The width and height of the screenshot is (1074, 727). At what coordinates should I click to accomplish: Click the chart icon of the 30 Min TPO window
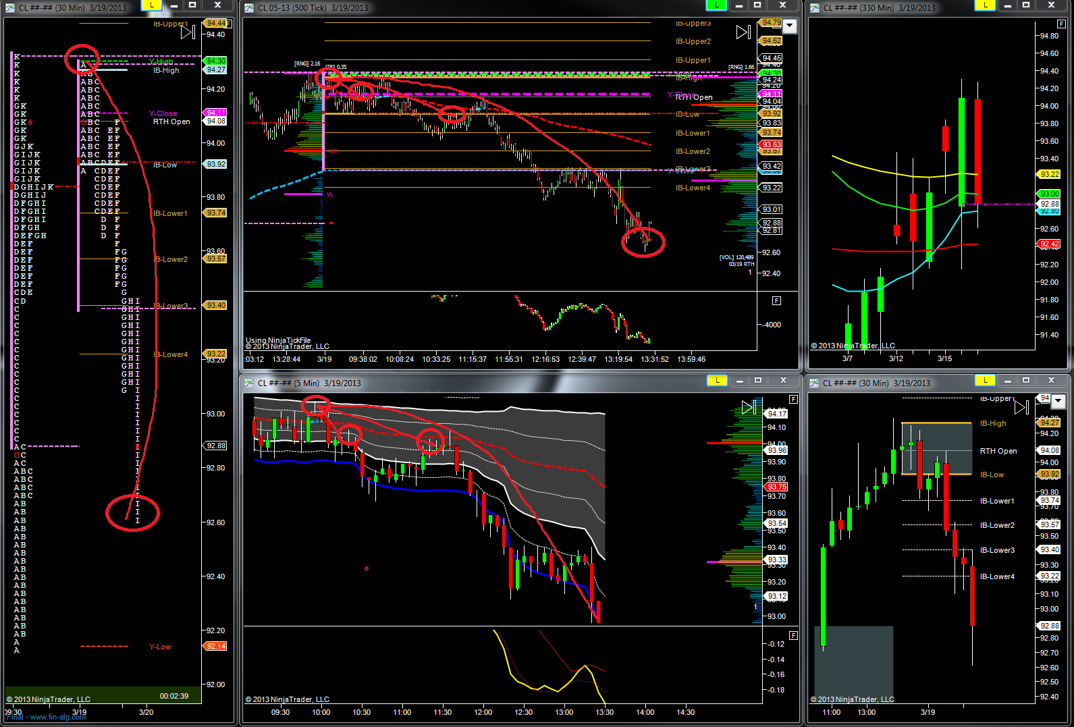pyautogui.click(x=10, y=7)
